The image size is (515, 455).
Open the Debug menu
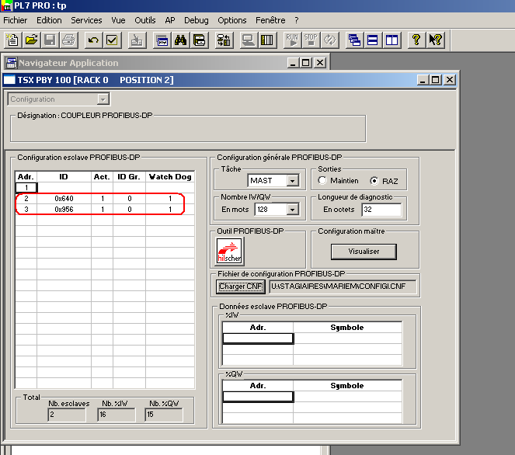click(x=196, y=20)
